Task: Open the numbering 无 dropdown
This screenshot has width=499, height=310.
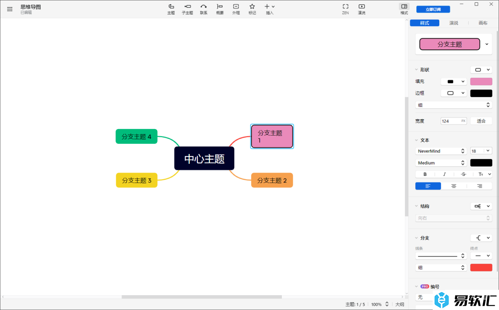Action: pos(425,297)
